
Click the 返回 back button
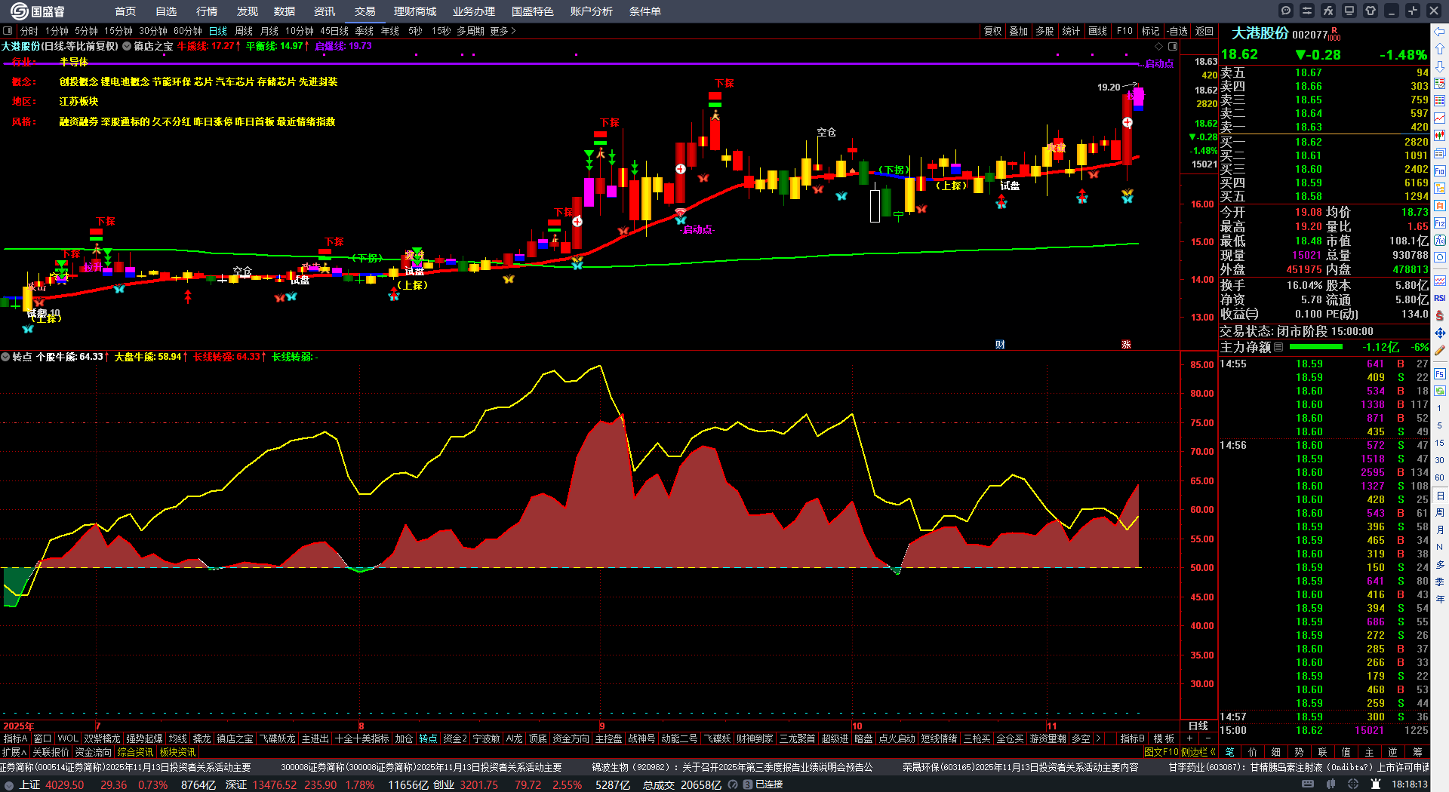(x=1204, y=31)
